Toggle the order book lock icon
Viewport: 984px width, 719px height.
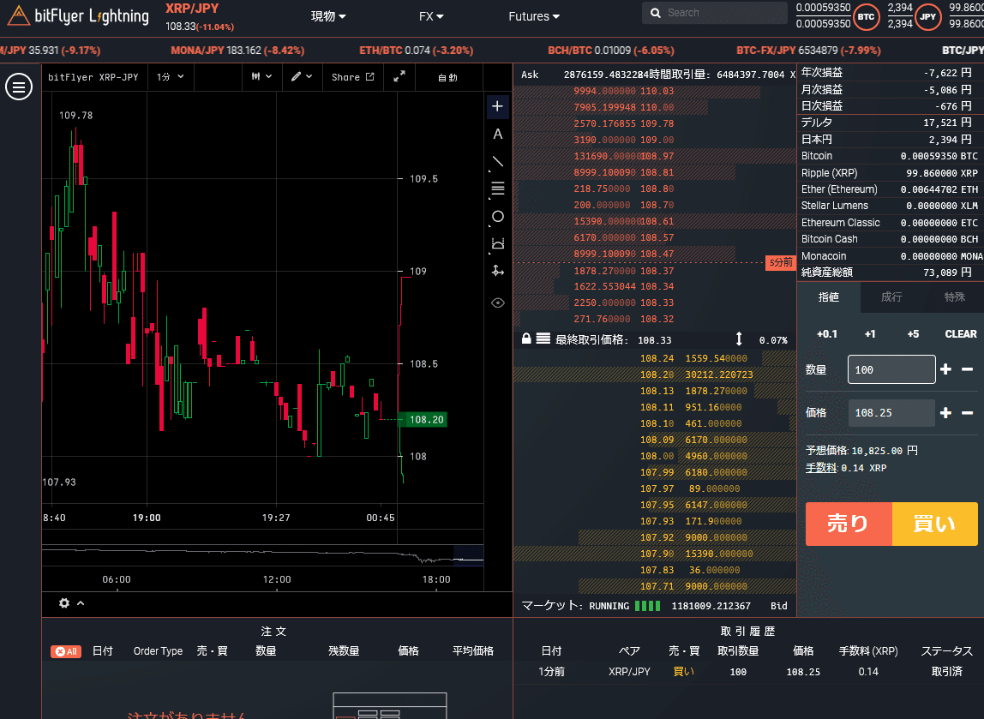point(526,339)
